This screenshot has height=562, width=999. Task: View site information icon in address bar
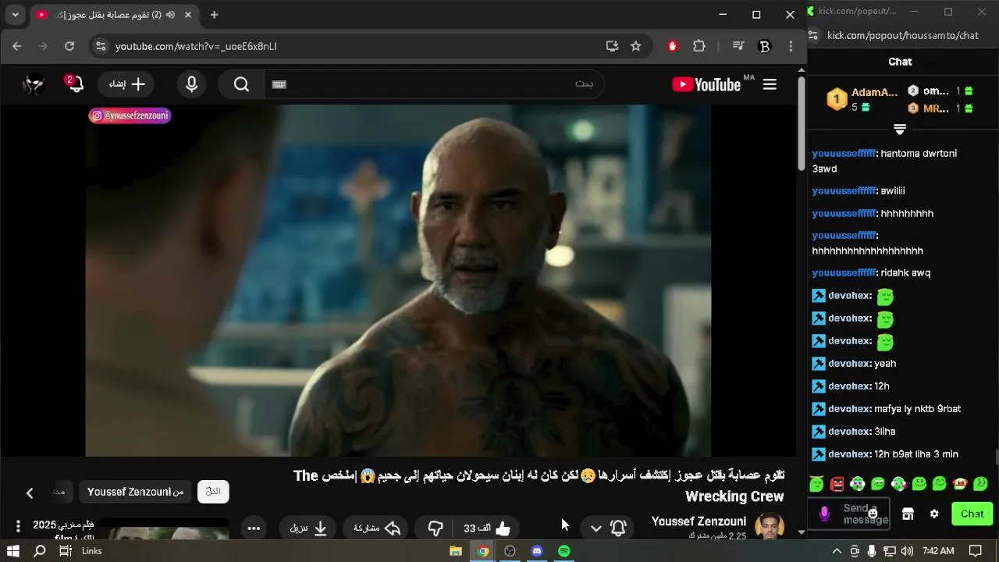[100, 46]
